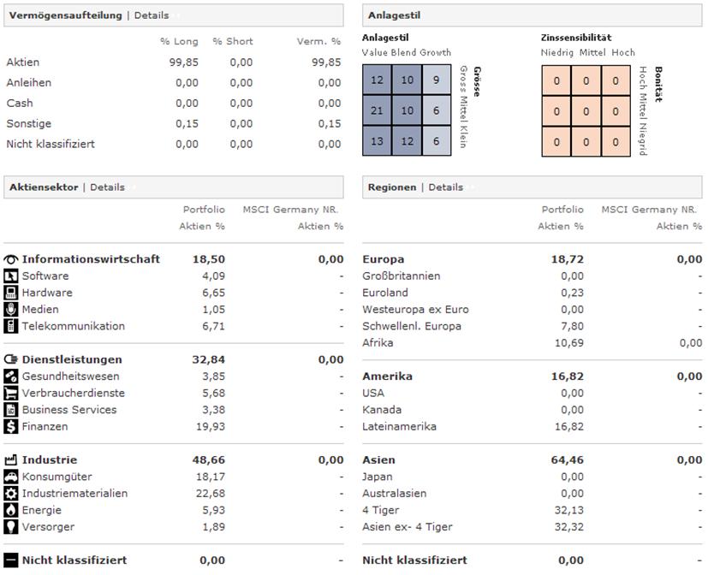Click the Lateinamerika region row label
Screen dimensions: 708x575
coord(399,427)
